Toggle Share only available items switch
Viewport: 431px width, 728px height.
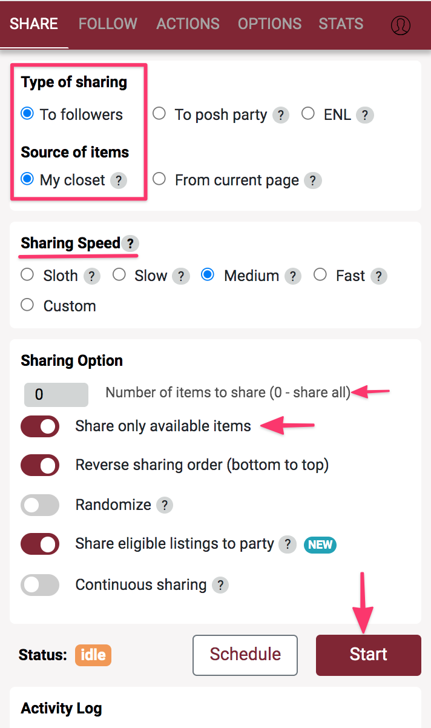(x=40, y=427)
